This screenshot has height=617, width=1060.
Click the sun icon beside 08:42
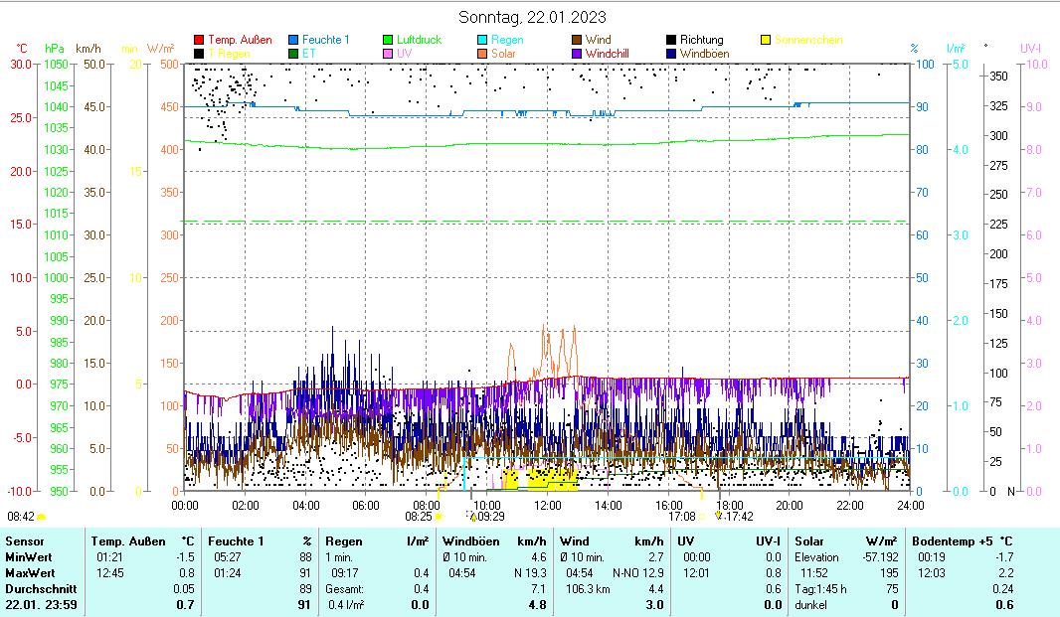tap(42, 517)
